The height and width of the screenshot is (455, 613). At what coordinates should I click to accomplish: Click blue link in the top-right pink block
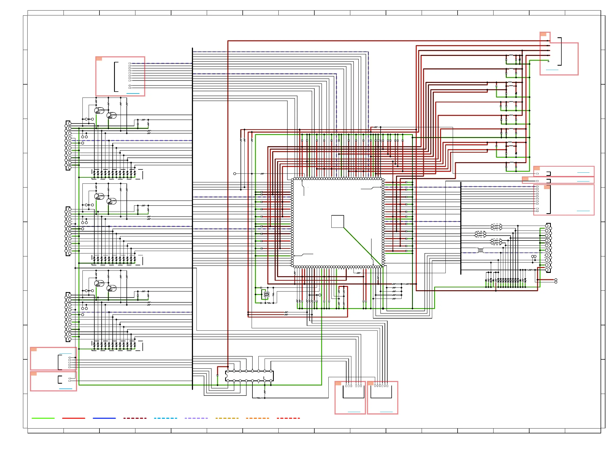point(552,70)
